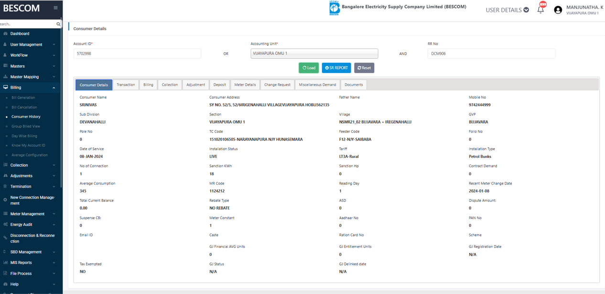Expand Masters menu chevron
The width and height of the screenshot is (605, 294).
point(54,66)
